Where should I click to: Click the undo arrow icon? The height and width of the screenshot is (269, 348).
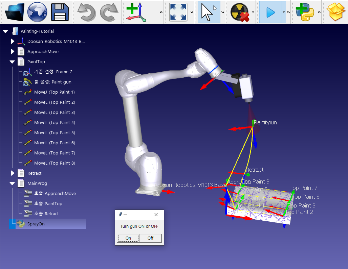[x=87, y=12]
